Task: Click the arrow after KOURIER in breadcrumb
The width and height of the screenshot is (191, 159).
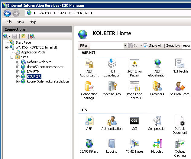Action: pyautogui.click(x=92, y=13)
